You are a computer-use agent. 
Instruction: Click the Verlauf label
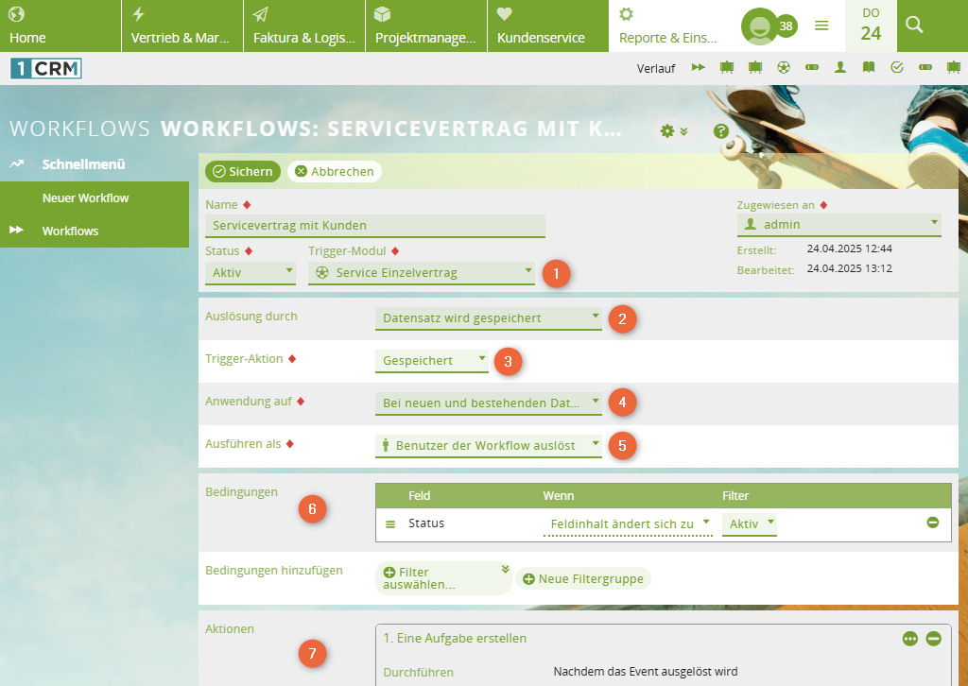pyautogui.click(x=656, y=68)
